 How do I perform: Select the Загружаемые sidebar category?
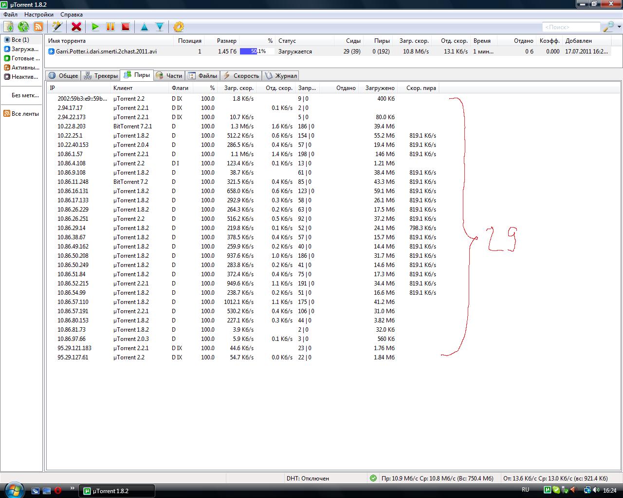pos(20,49)
